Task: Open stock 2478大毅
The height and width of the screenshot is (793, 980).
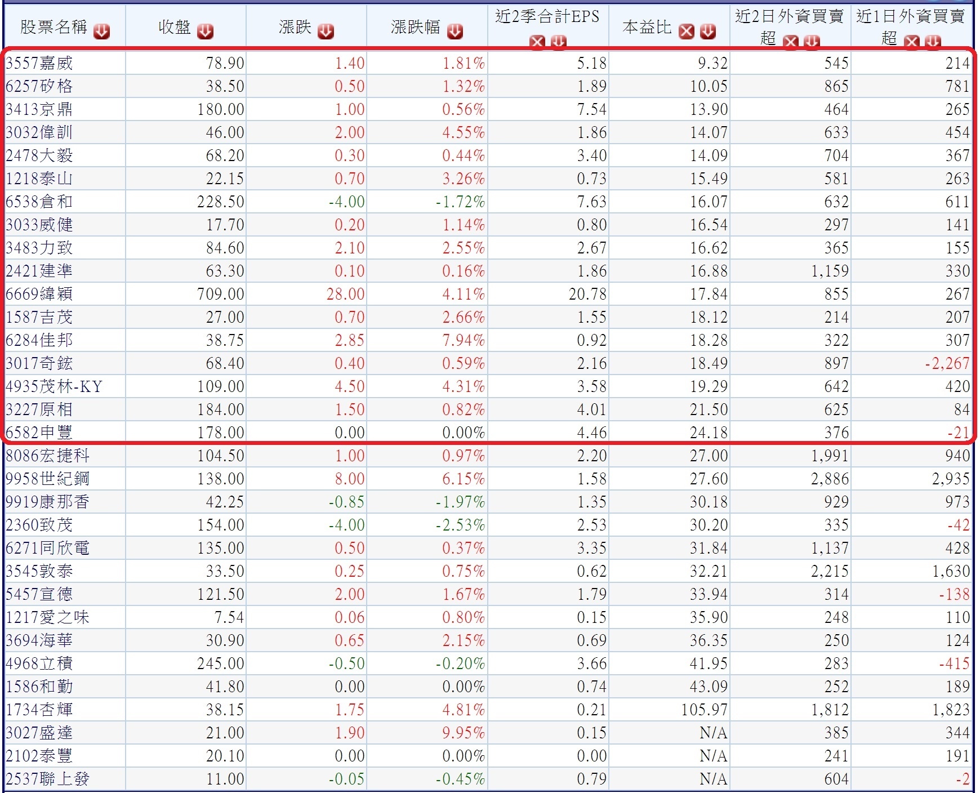Action: pos(39,155)
